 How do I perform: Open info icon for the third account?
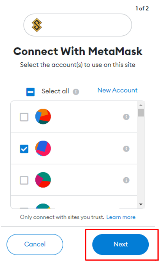(x=126, y=180)
